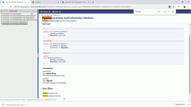Open Chrome three-dot menu
The image size is (191, 107).
coord(188,7)
